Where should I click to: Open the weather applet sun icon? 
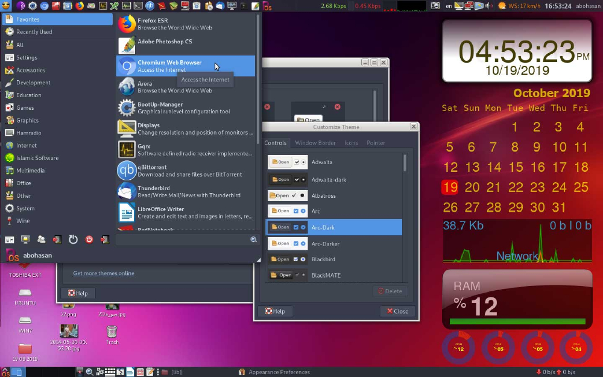pyautogui.click(x=502, y=6)
